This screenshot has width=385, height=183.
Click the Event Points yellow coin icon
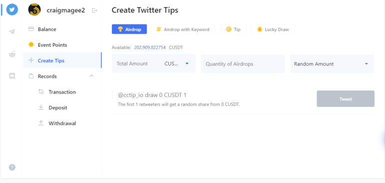pyautogui.click(x=31, y=45)
